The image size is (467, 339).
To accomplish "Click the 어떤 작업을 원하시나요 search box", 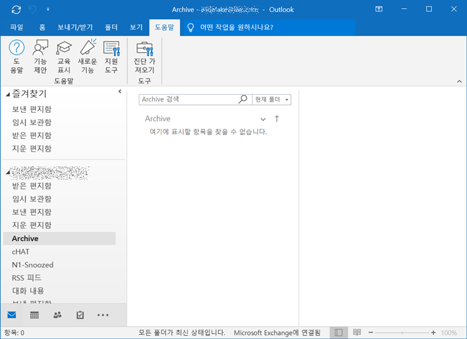I will tap(270, 27).
